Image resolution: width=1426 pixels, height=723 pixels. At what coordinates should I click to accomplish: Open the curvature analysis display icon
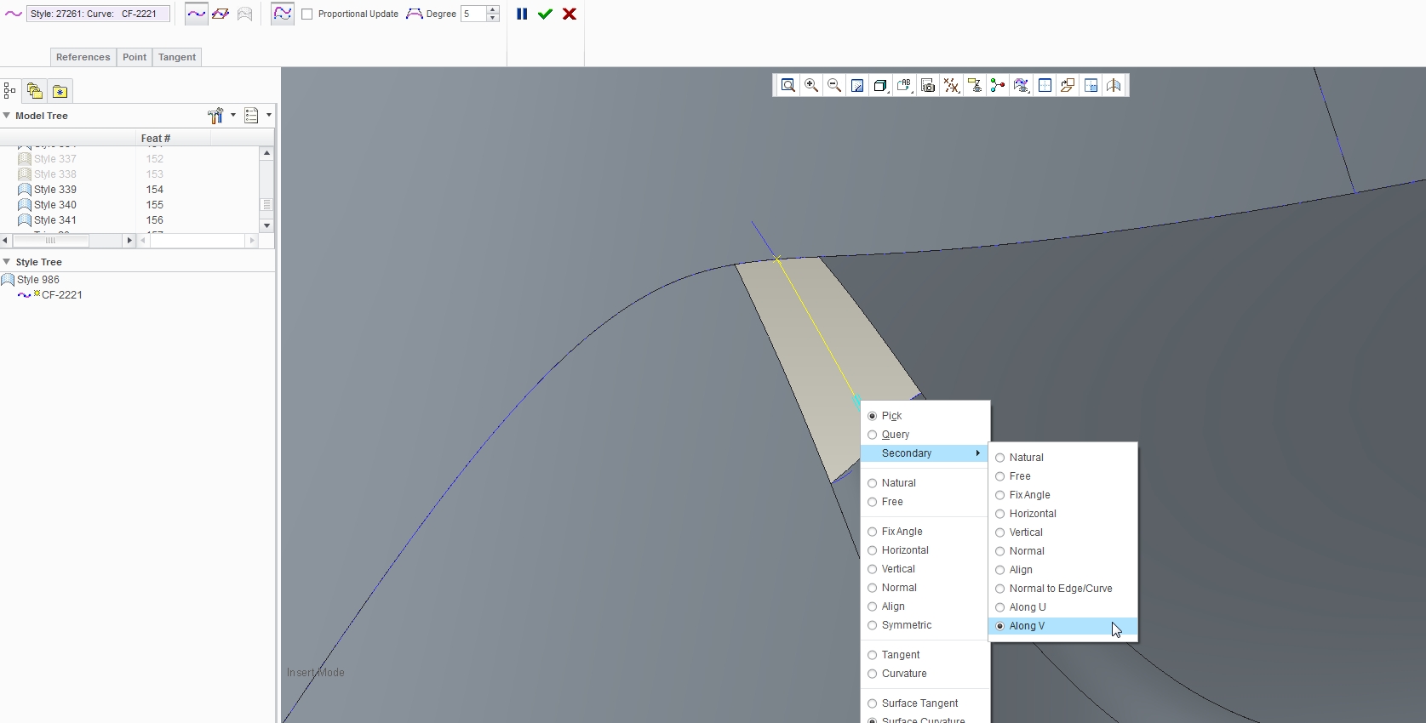(x=1021, y=85)
